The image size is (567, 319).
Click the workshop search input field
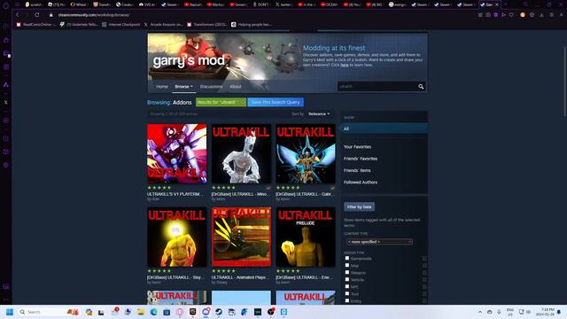[377, 87]
